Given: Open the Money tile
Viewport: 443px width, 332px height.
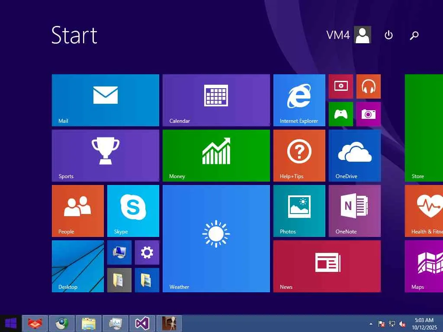Looking at the screenshot, I should pyautogui.click(x=216, y=156).
